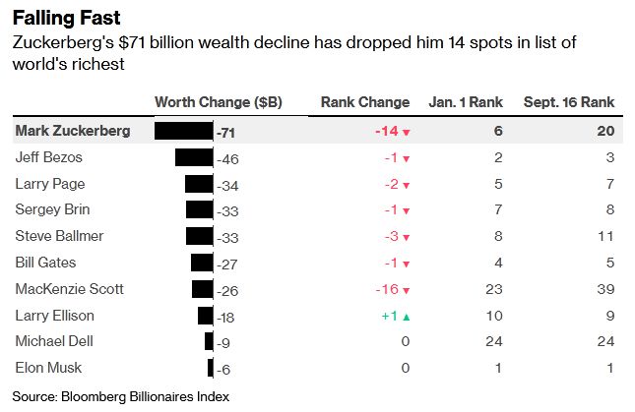This screenshot has width=635, height=412.
Task: Select the Worth Change ($B) column header
Action: 219,102
